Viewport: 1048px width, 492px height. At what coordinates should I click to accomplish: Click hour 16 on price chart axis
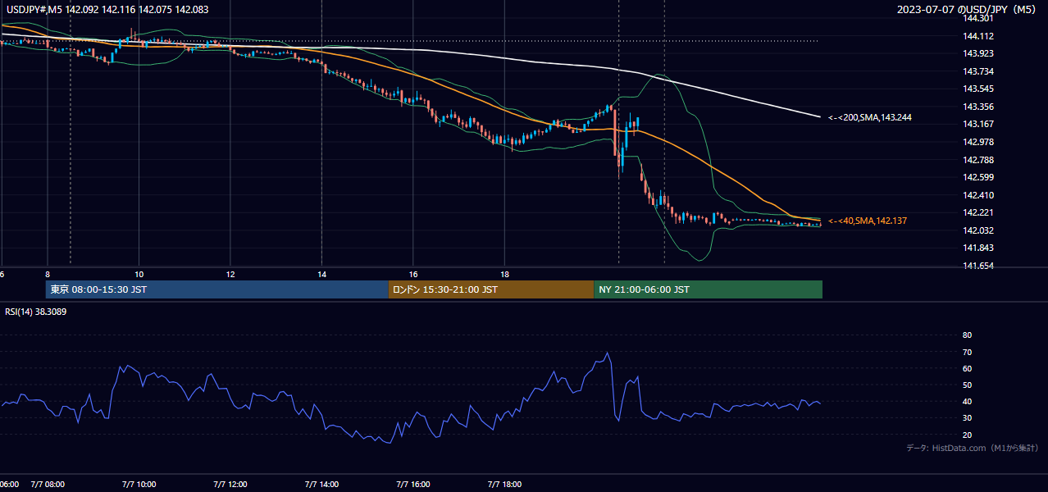point(413,274)
